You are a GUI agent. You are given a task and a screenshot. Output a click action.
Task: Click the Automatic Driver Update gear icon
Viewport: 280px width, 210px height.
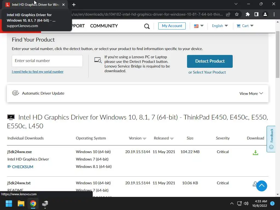coord(16,93)
